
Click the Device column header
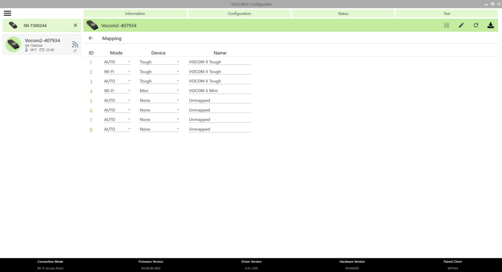pos(158,53)
